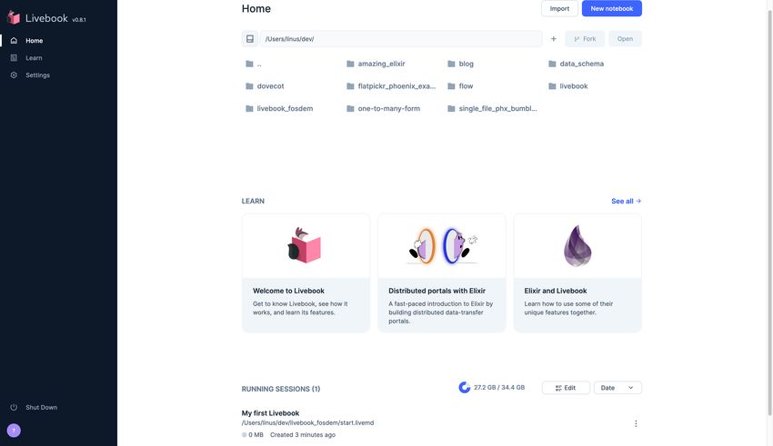The width and height of the screenshot is (773, 446).
Task: Click the session file path text
Action: pyautogui.click(x=307, y=423)
